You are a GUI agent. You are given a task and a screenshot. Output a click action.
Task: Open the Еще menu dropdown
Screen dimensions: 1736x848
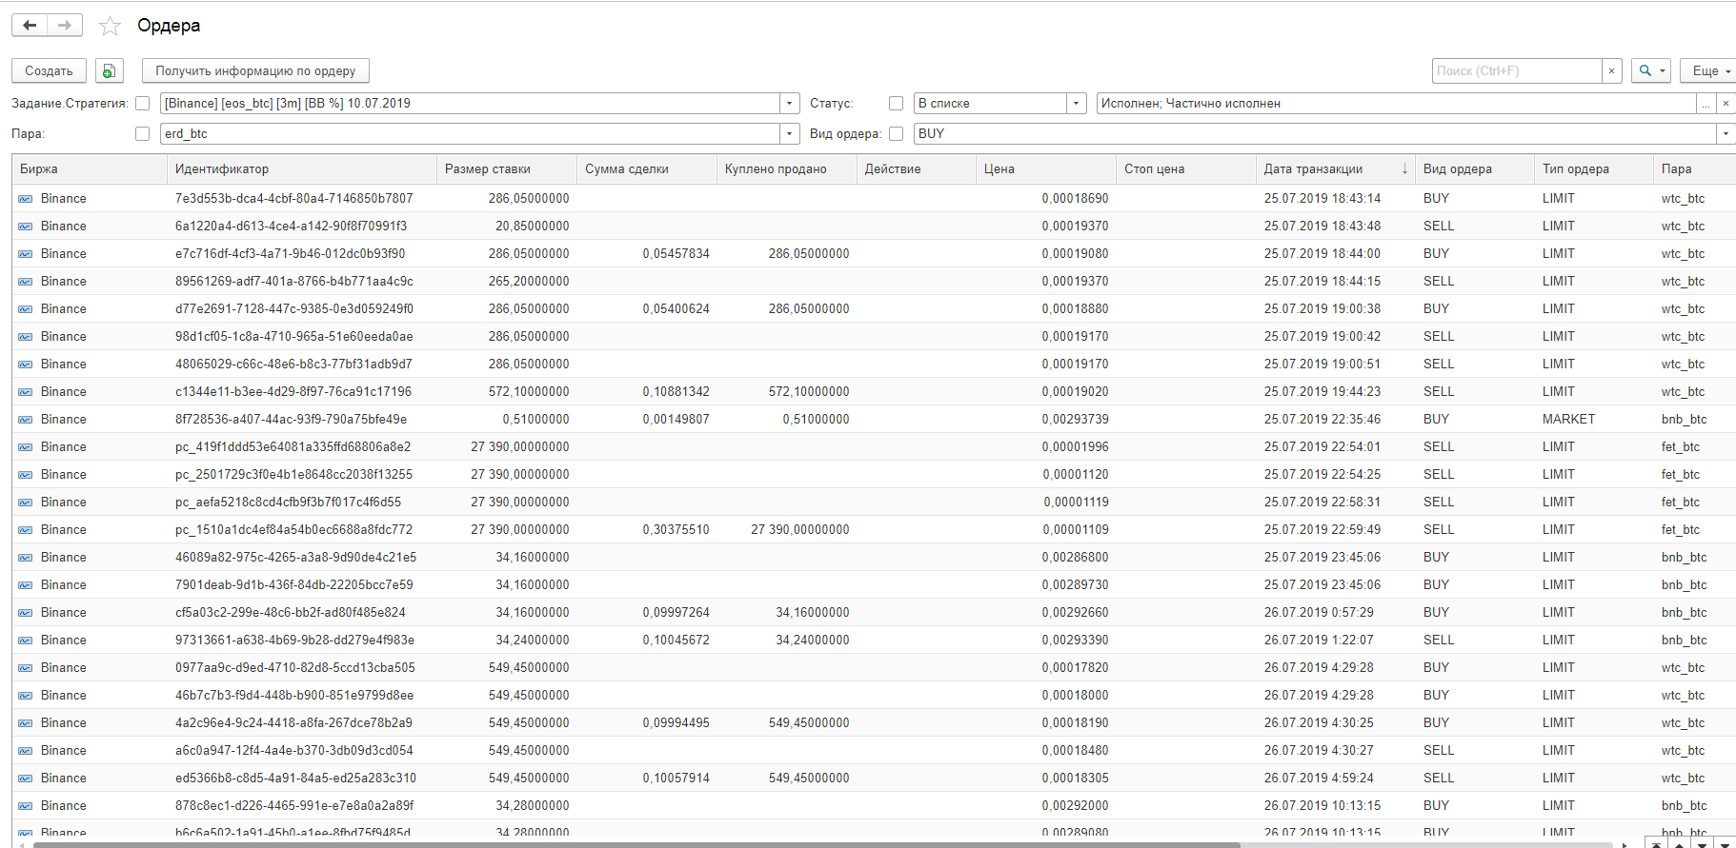pos(1710,71)
